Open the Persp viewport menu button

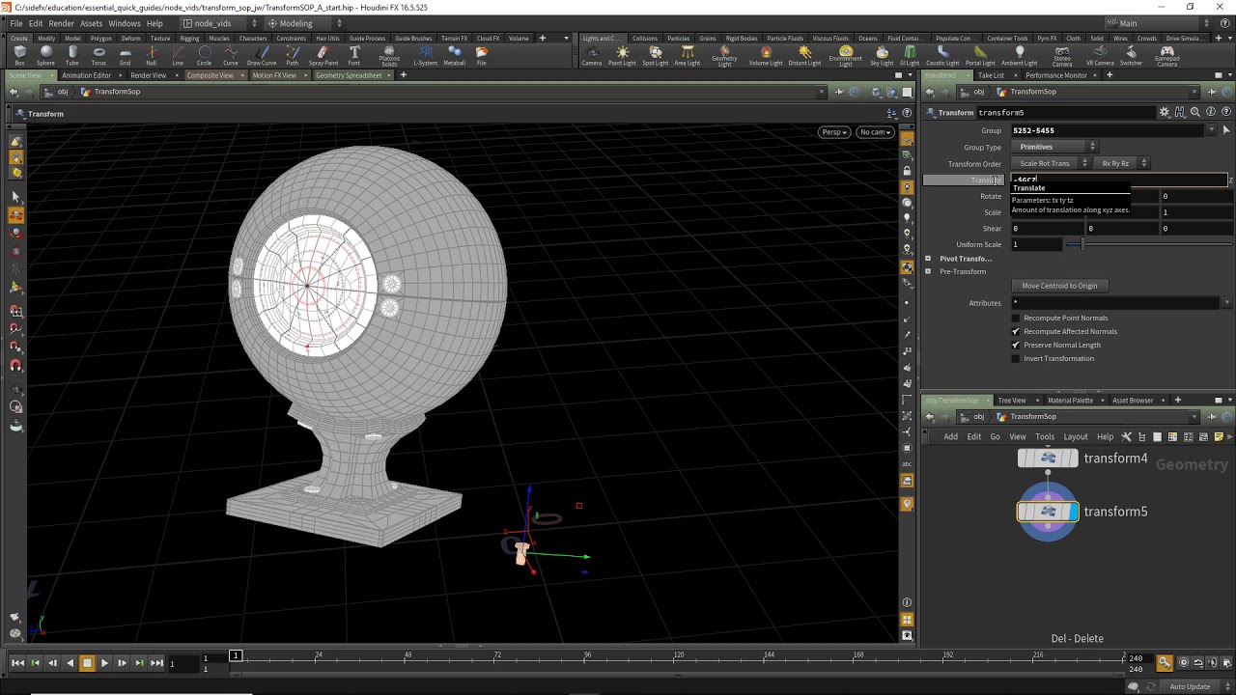pos(833,132)
